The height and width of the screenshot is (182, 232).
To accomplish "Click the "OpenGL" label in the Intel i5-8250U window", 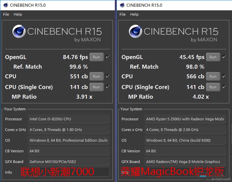I will (x=16, y=57).
